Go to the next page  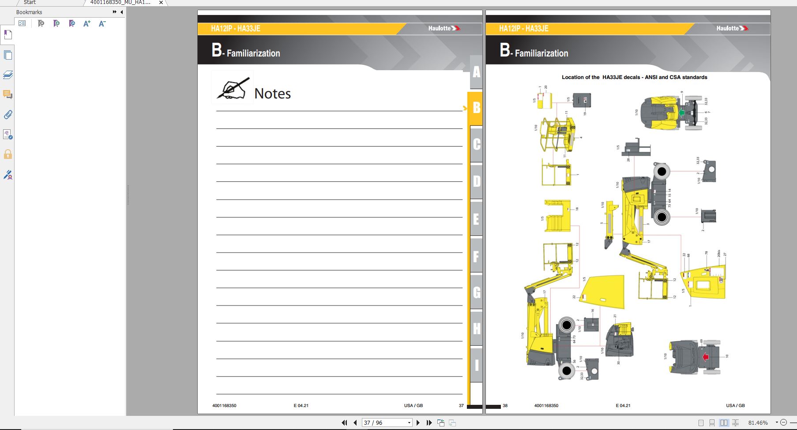(x=418, y=422)
